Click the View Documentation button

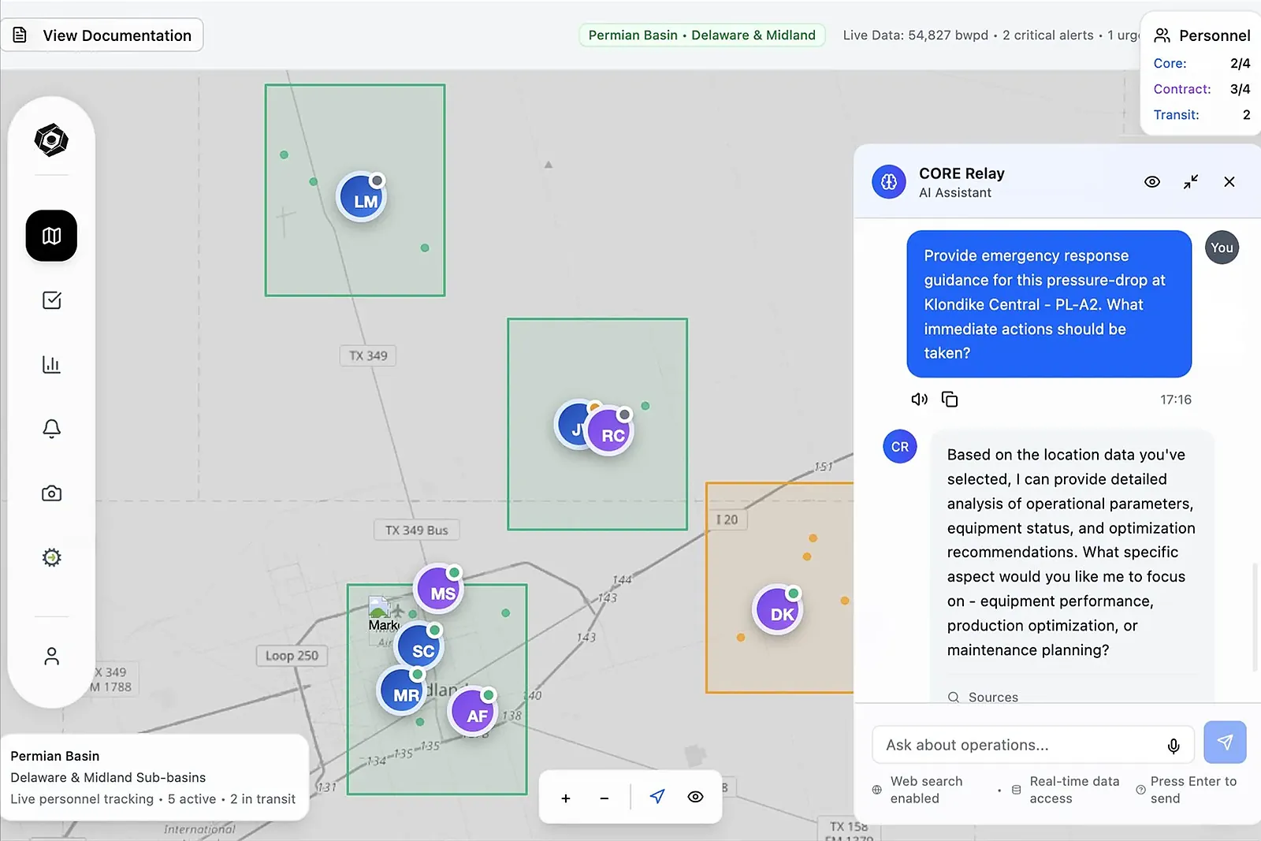(x=102, y=35)
